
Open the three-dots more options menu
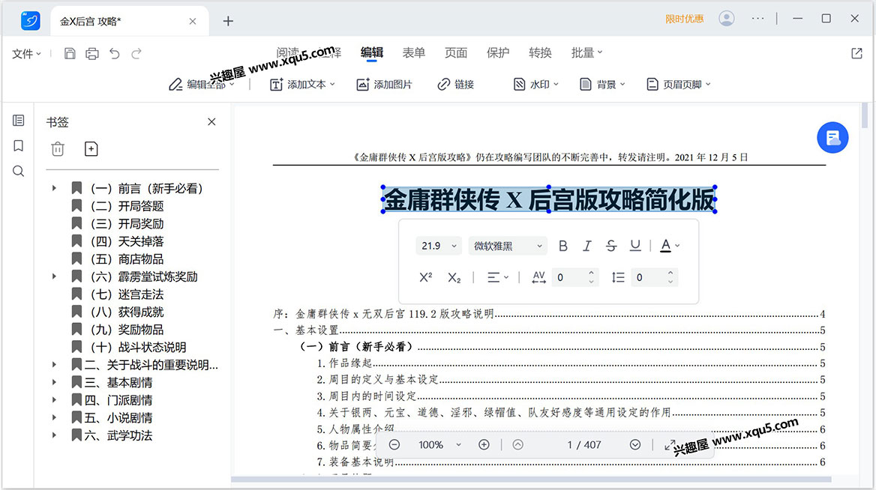point(757,19)
